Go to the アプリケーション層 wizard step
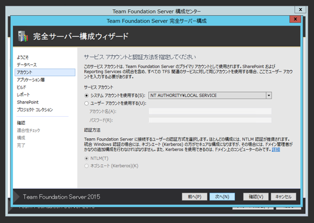 (x=31, y=80)
